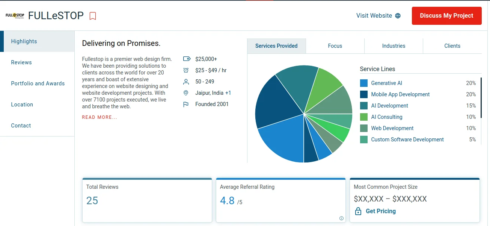Open the Custom Software Development service line
This screenshot has height=226, width=490.
click(x=407, y=140)
